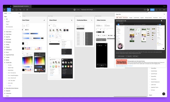170x102 pixels.
Task: Select the Keyboard layer
Action: (8, 91)
